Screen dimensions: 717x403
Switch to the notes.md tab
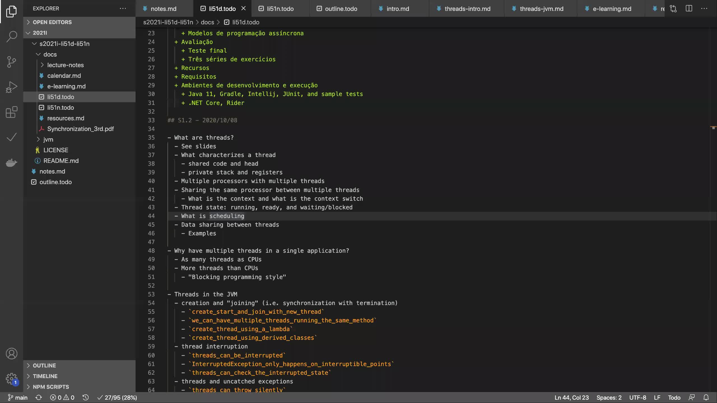(x=164, y=9)
